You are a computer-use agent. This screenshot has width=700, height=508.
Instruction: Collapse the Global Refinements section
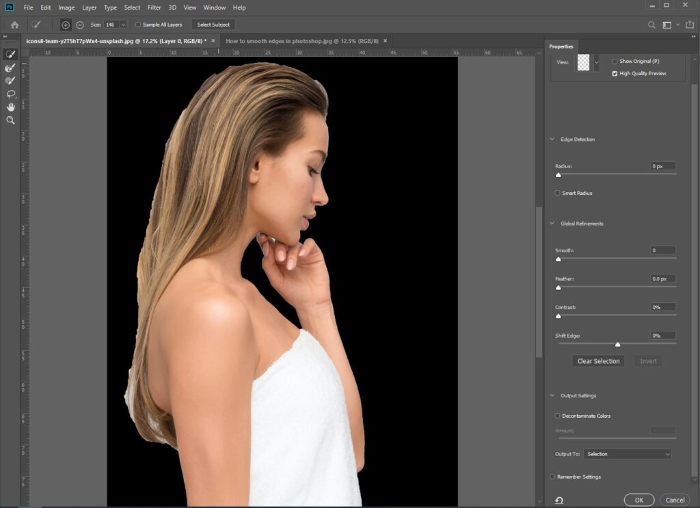point(552,223)
